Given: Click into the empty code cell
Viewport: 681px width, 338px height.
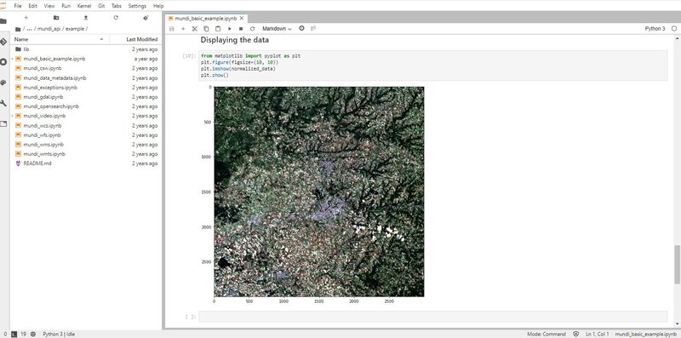Looking at the screenshot, I should [432, 316].
